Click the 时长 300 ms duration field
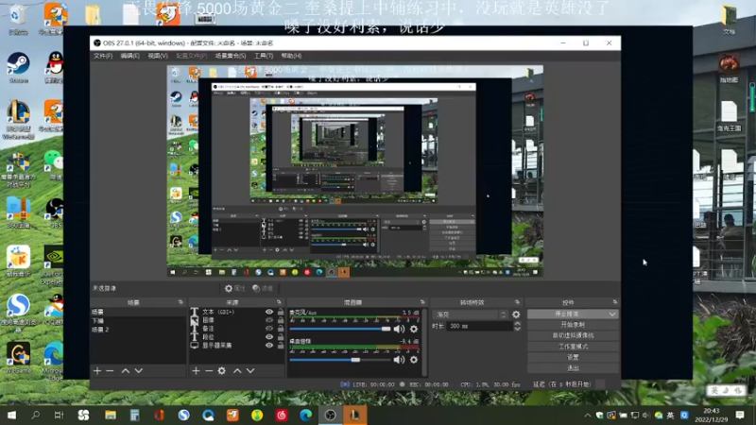 [x=480, y=326]
